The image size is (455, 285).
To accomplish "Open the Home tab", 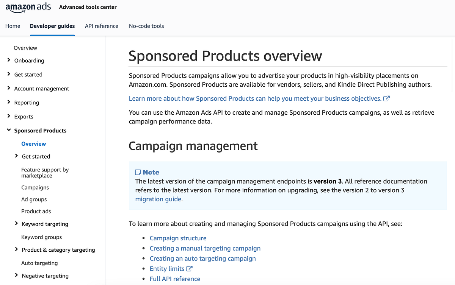I will tap(13, 26).
